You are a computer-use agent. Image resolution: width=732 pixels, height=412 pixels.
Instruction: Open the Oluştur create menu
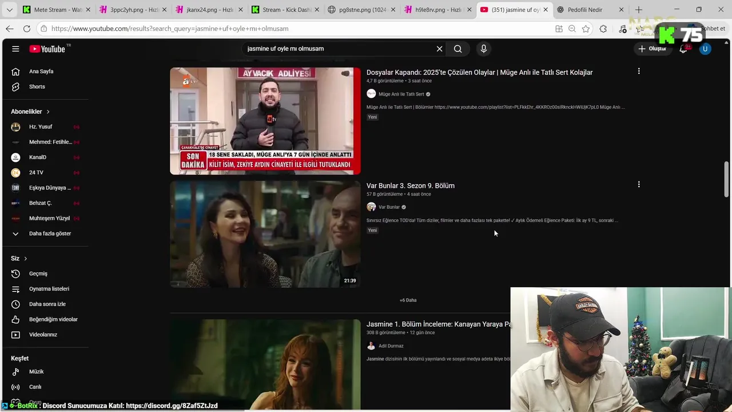tap(653, 49)
